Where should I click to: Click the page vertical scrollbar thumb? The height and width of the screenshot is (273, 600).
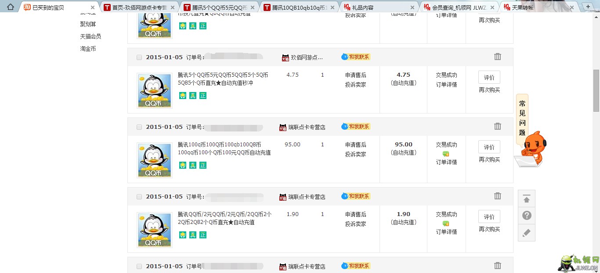pos(596,90)
